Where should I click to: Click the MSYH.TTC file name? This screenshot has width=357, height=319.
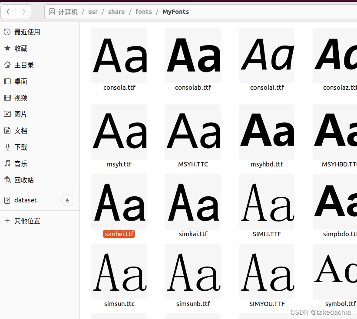coord(193,164)
